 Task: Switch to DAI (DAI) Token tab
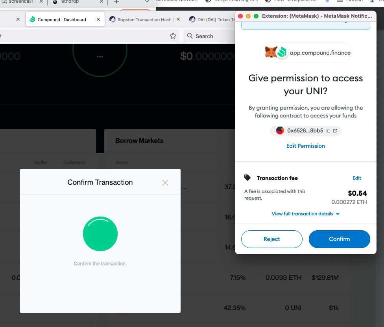[x=212, y=20]
